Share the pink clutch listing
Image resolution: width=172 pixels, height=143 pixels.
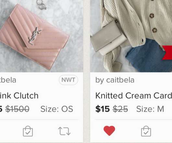64,131
